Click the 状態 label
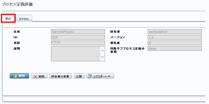209x104 pixels. tap(17, 43)
